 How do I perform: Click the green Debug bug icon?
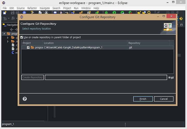pyautogui.click(x=106, y=12)
